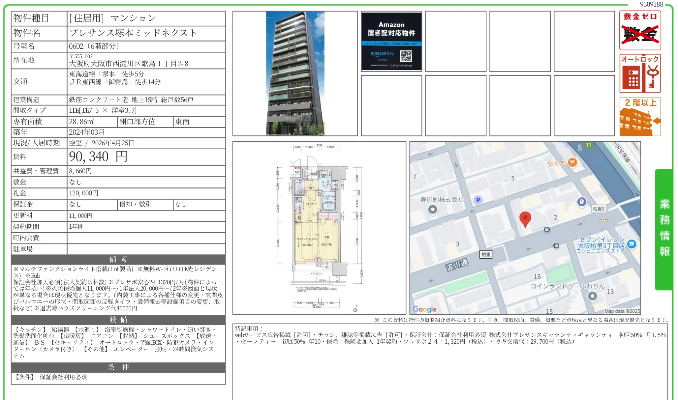Click the Google logo on the map

pos(424,309)
